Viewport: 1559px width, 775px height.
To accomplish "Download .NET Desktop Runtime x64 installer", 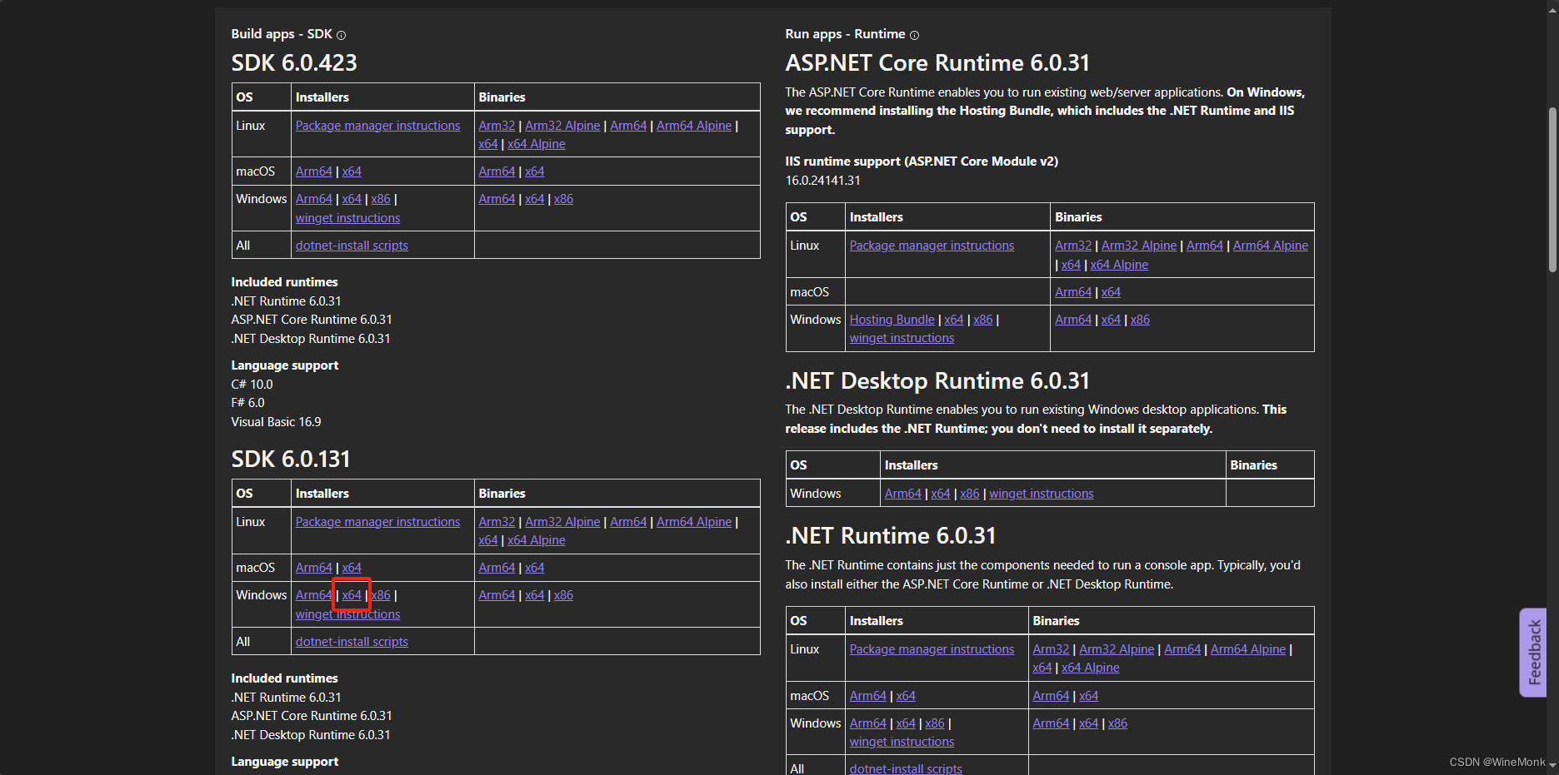I will click(x=941, y=494).
